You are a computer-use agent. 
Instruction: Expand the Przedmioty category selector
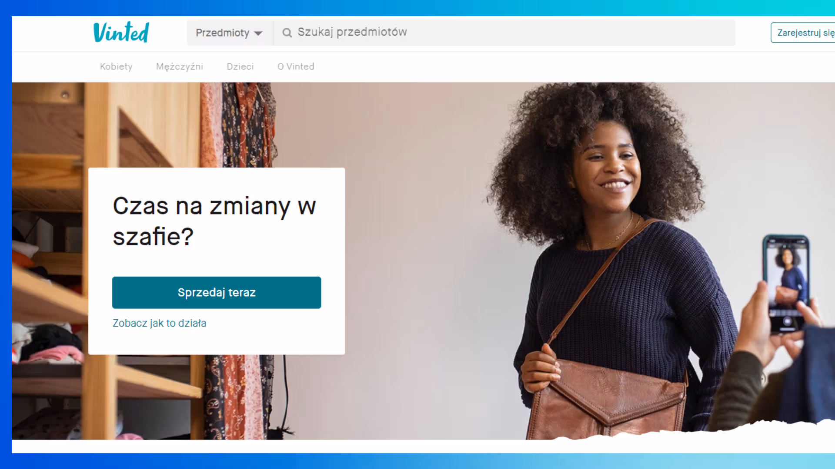point(230,33)
